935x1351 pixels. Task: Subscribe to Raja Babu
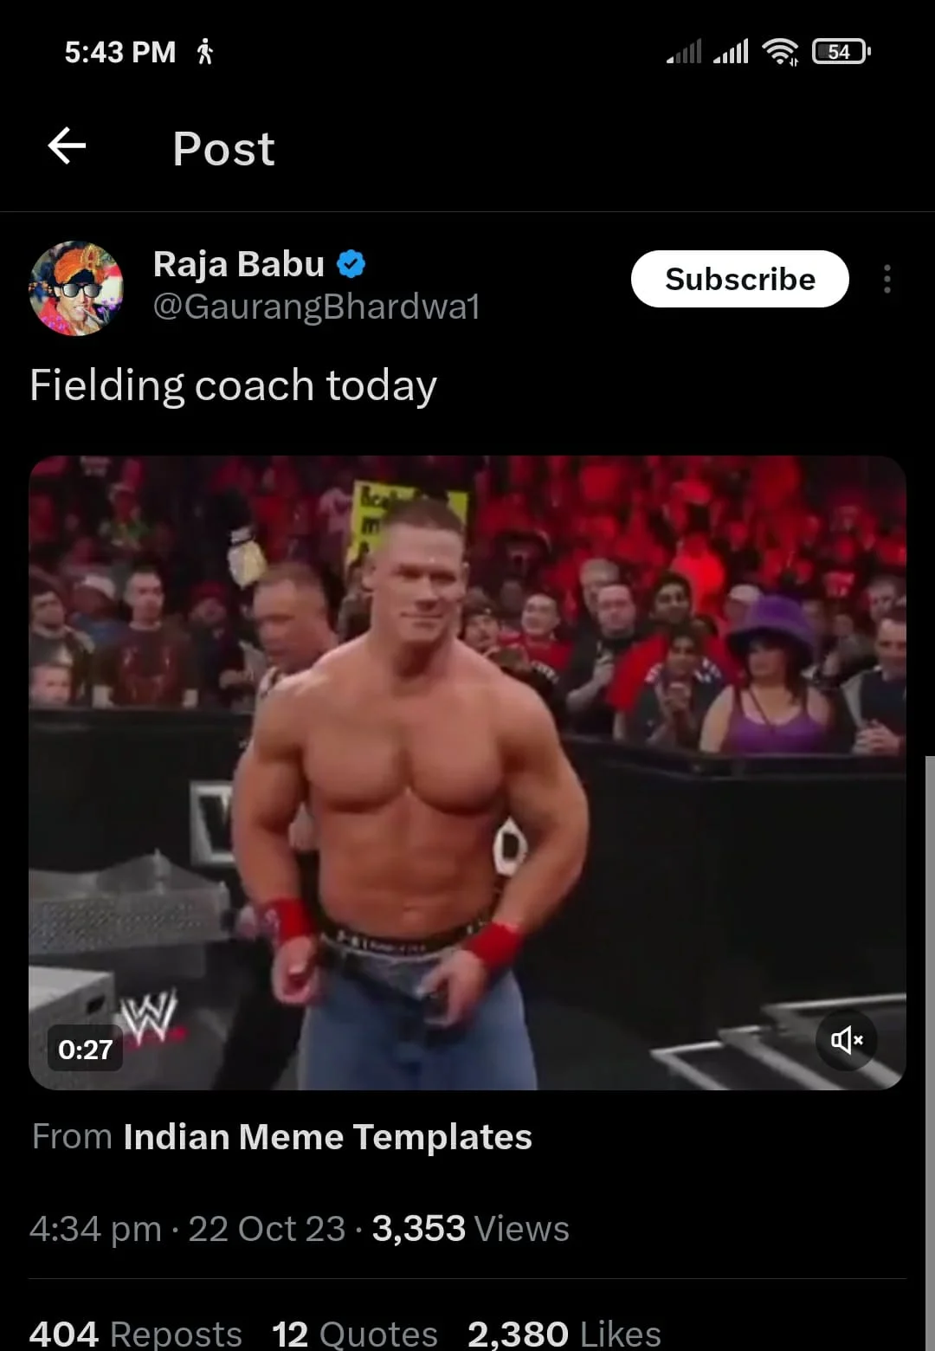click(x=740, y=279)
